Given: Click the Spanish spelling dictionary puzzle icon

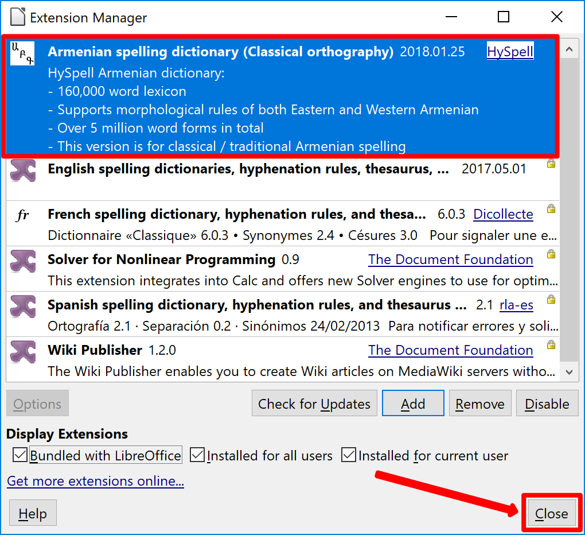Looking at the screenshot, I should point(23,307).
